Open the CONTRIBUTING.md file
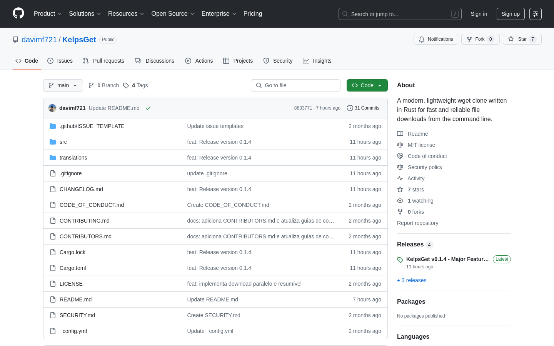Viewport: 554px width, 346px height. tap(85, 221)
